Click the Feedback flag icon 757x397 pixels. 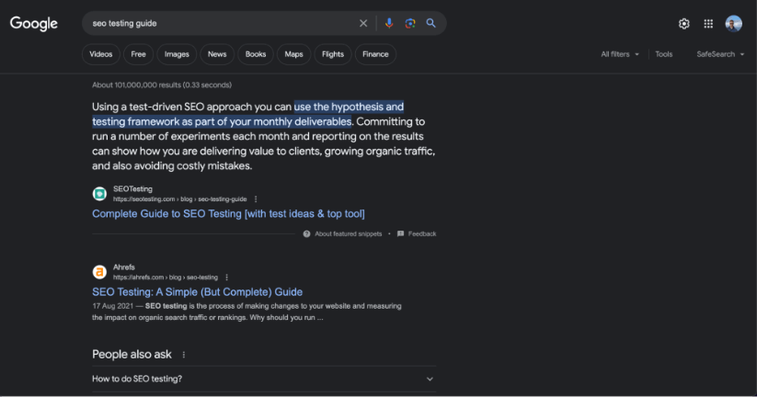(x=400, y=234)
